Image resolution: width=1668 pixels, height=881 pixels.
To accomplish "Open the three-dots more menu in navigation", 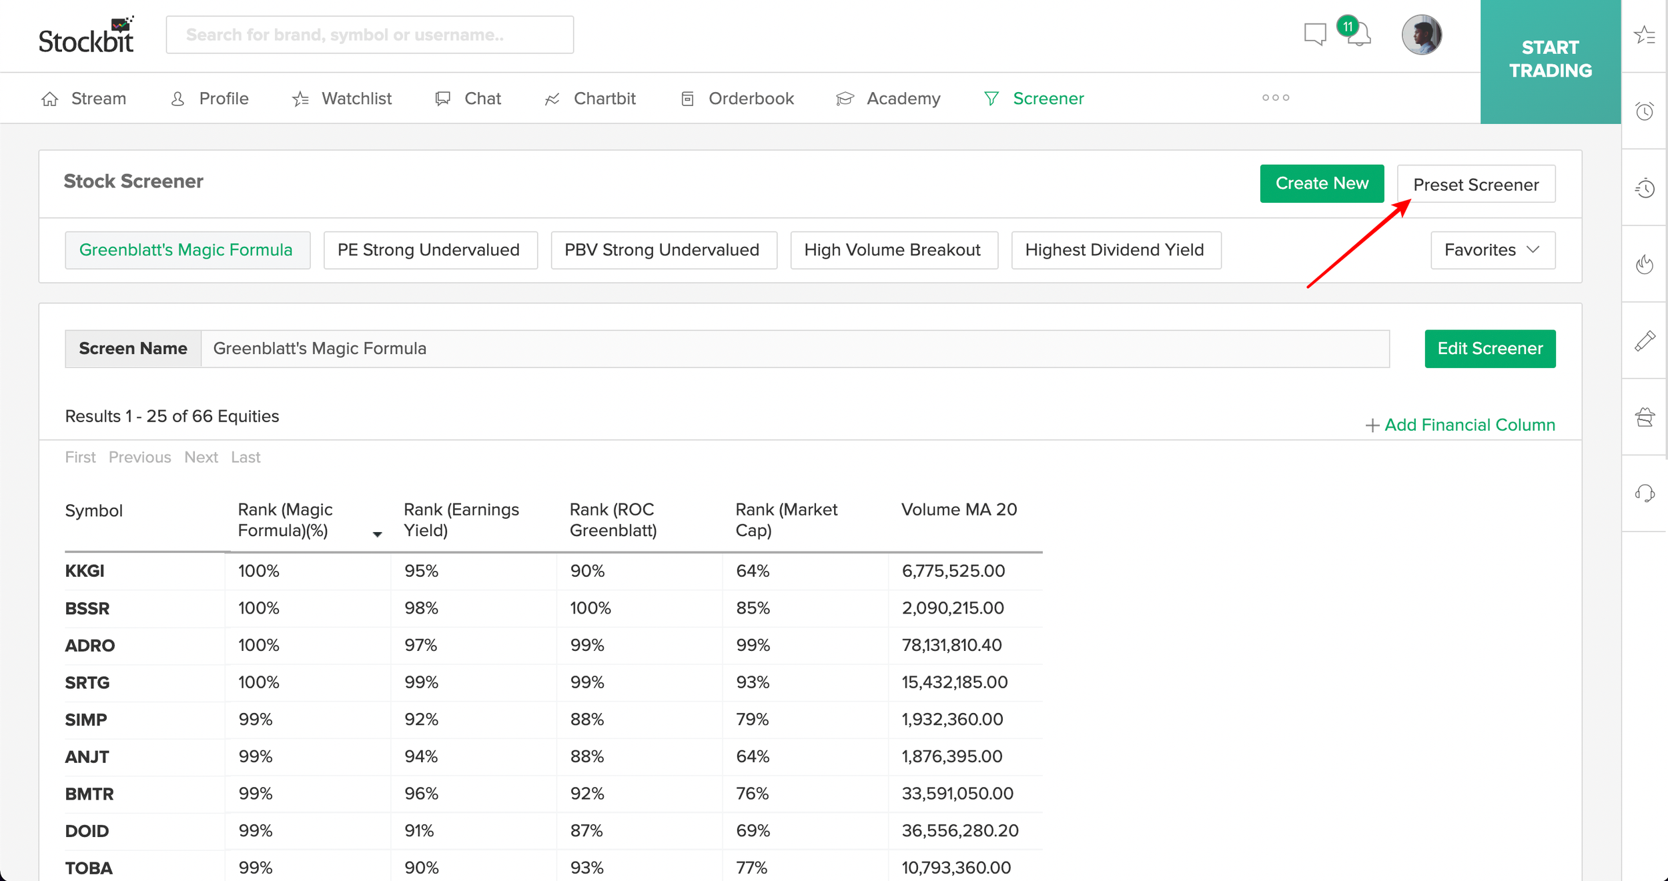I will 1276,97.
